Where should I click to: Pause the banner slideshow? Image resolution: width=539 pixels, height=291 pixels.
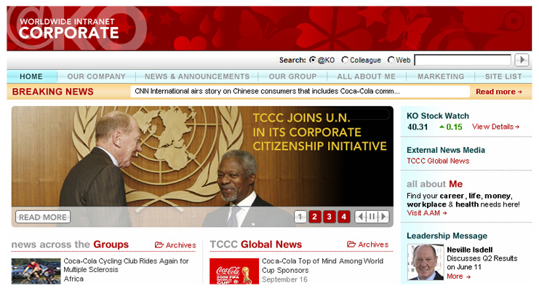pos(372,217)
